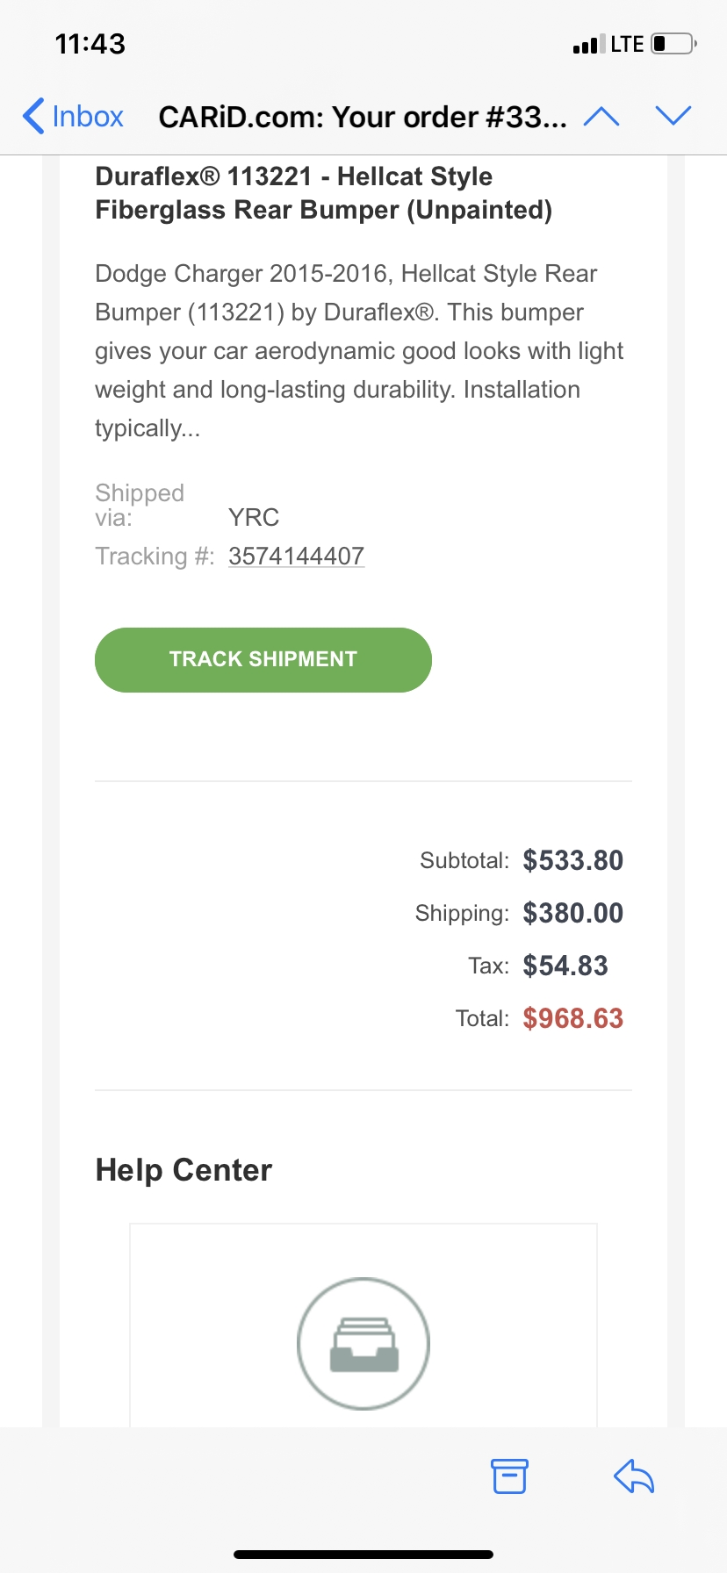Go to next message down arrow
The height and width of the screenshot is (1573, 727).
(x=673, y=116)
